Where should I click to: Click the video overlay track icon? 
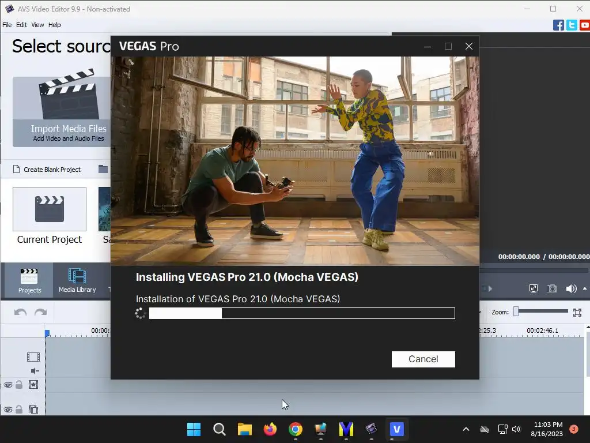point(33,409)
